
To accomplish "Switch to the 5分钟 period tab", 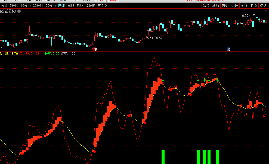I will tap(14, 6).
